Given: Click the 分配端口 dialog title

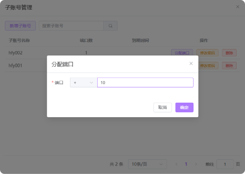Looking at the screenshot, I should pos(62,64).
